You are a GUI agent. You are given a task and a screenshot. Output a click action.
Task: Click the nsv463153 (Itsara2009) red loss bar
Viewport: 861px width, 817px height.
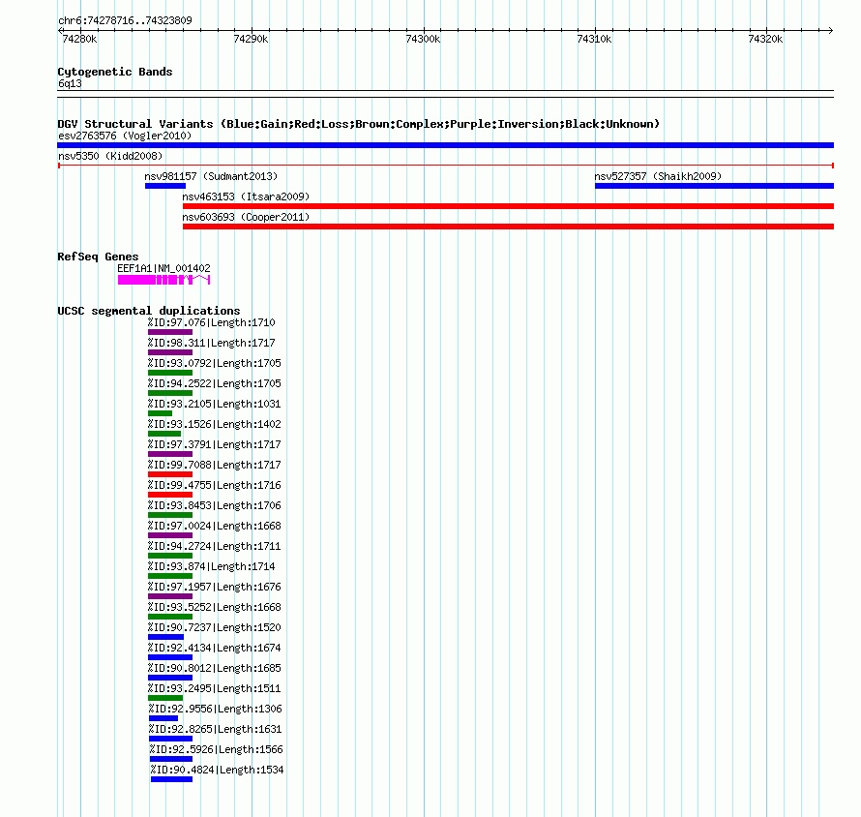[x=509, y=206]
